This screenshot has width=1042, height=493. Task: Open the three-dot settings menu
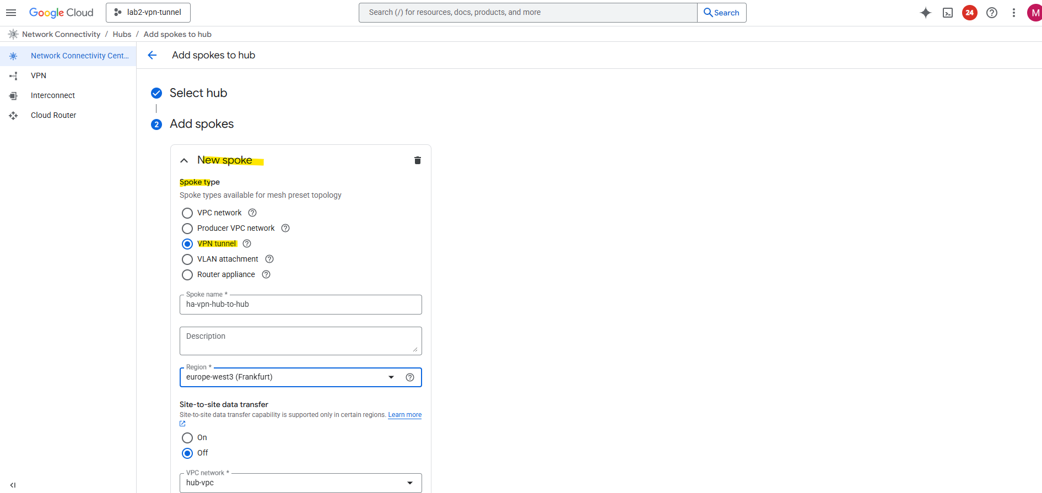(x=1014, y=13)
